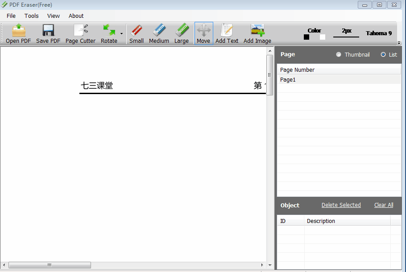Screen dimensions: 406x272
Task: Click the Open PDF toolbar icon
Action: tap(18, 33)
